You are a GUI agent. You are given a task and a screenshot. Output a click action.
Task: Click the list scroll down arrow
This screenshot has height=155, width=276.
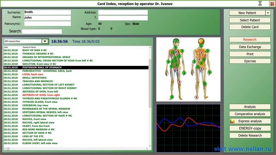[150, 146]
